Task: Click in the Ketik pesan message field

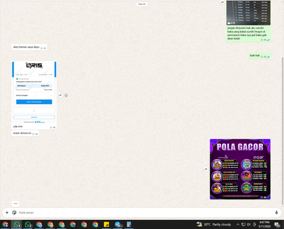Action: tap(146, 213)
